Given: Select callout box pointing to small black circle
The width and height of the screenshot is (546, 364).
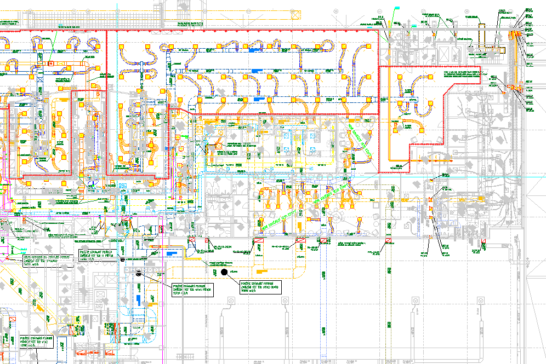Looking at the screenshot, I should [191, 290].
